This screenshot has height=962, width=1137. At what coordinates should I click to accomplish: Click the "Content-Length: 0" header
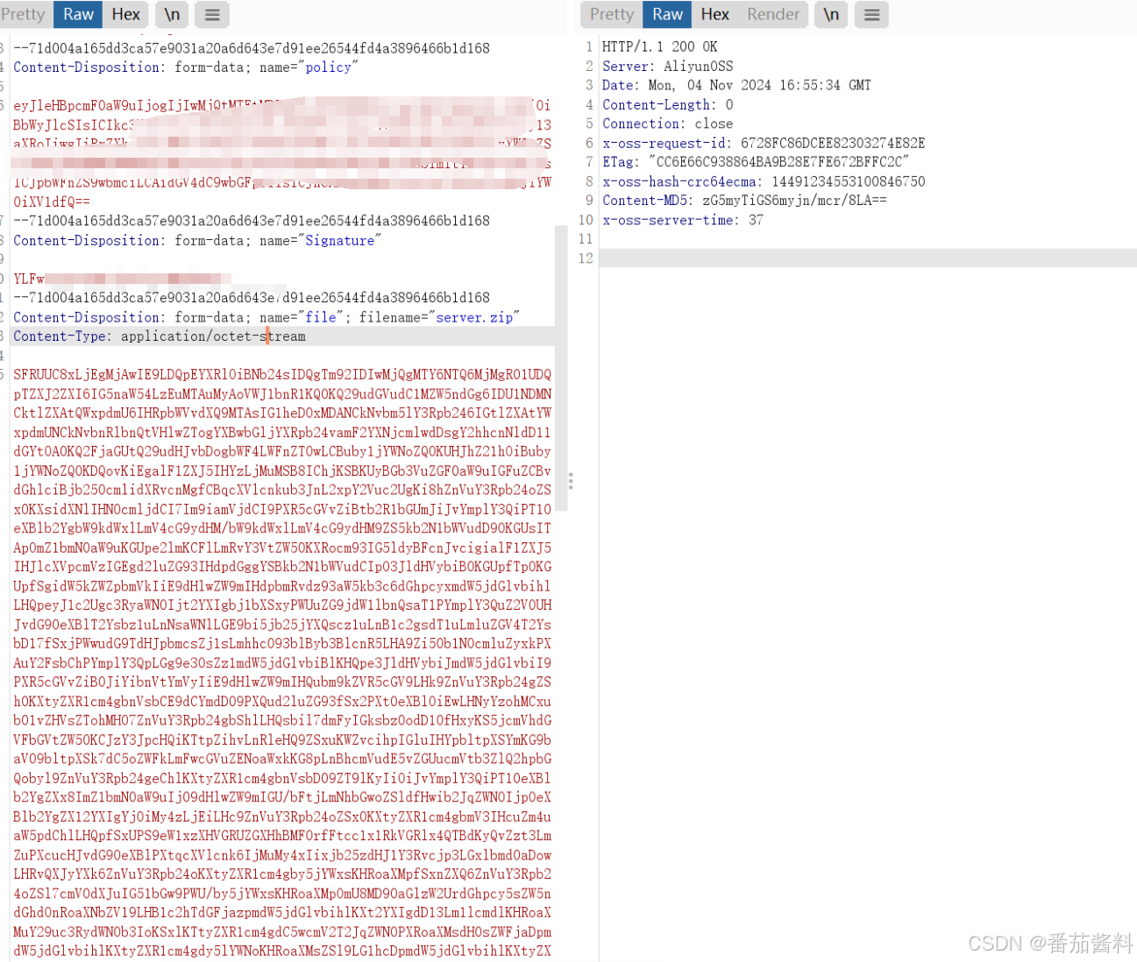(x=667, y=104)
